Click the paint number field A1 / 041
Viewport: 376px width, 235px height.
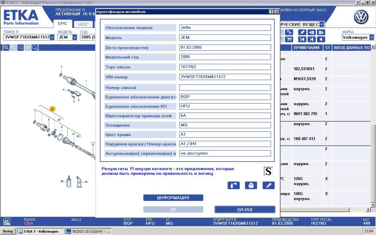click(225, 144)
